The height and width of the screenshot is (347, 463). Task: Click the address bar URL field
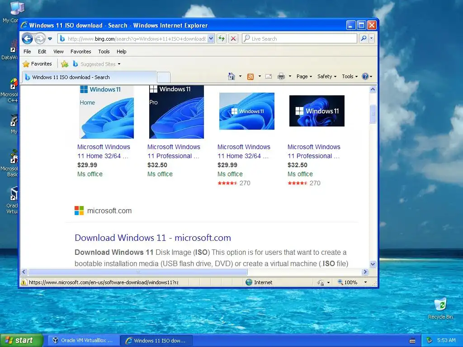(x=137, y=39)
